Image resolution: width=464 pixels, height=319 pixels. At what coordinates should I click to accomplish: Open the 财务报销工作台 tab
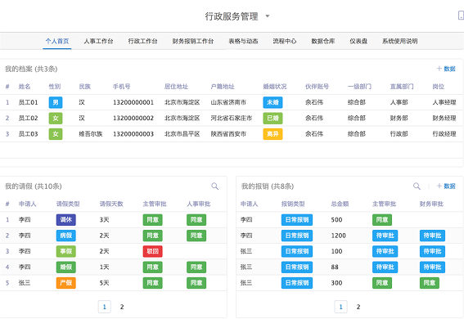pos(193,41)
